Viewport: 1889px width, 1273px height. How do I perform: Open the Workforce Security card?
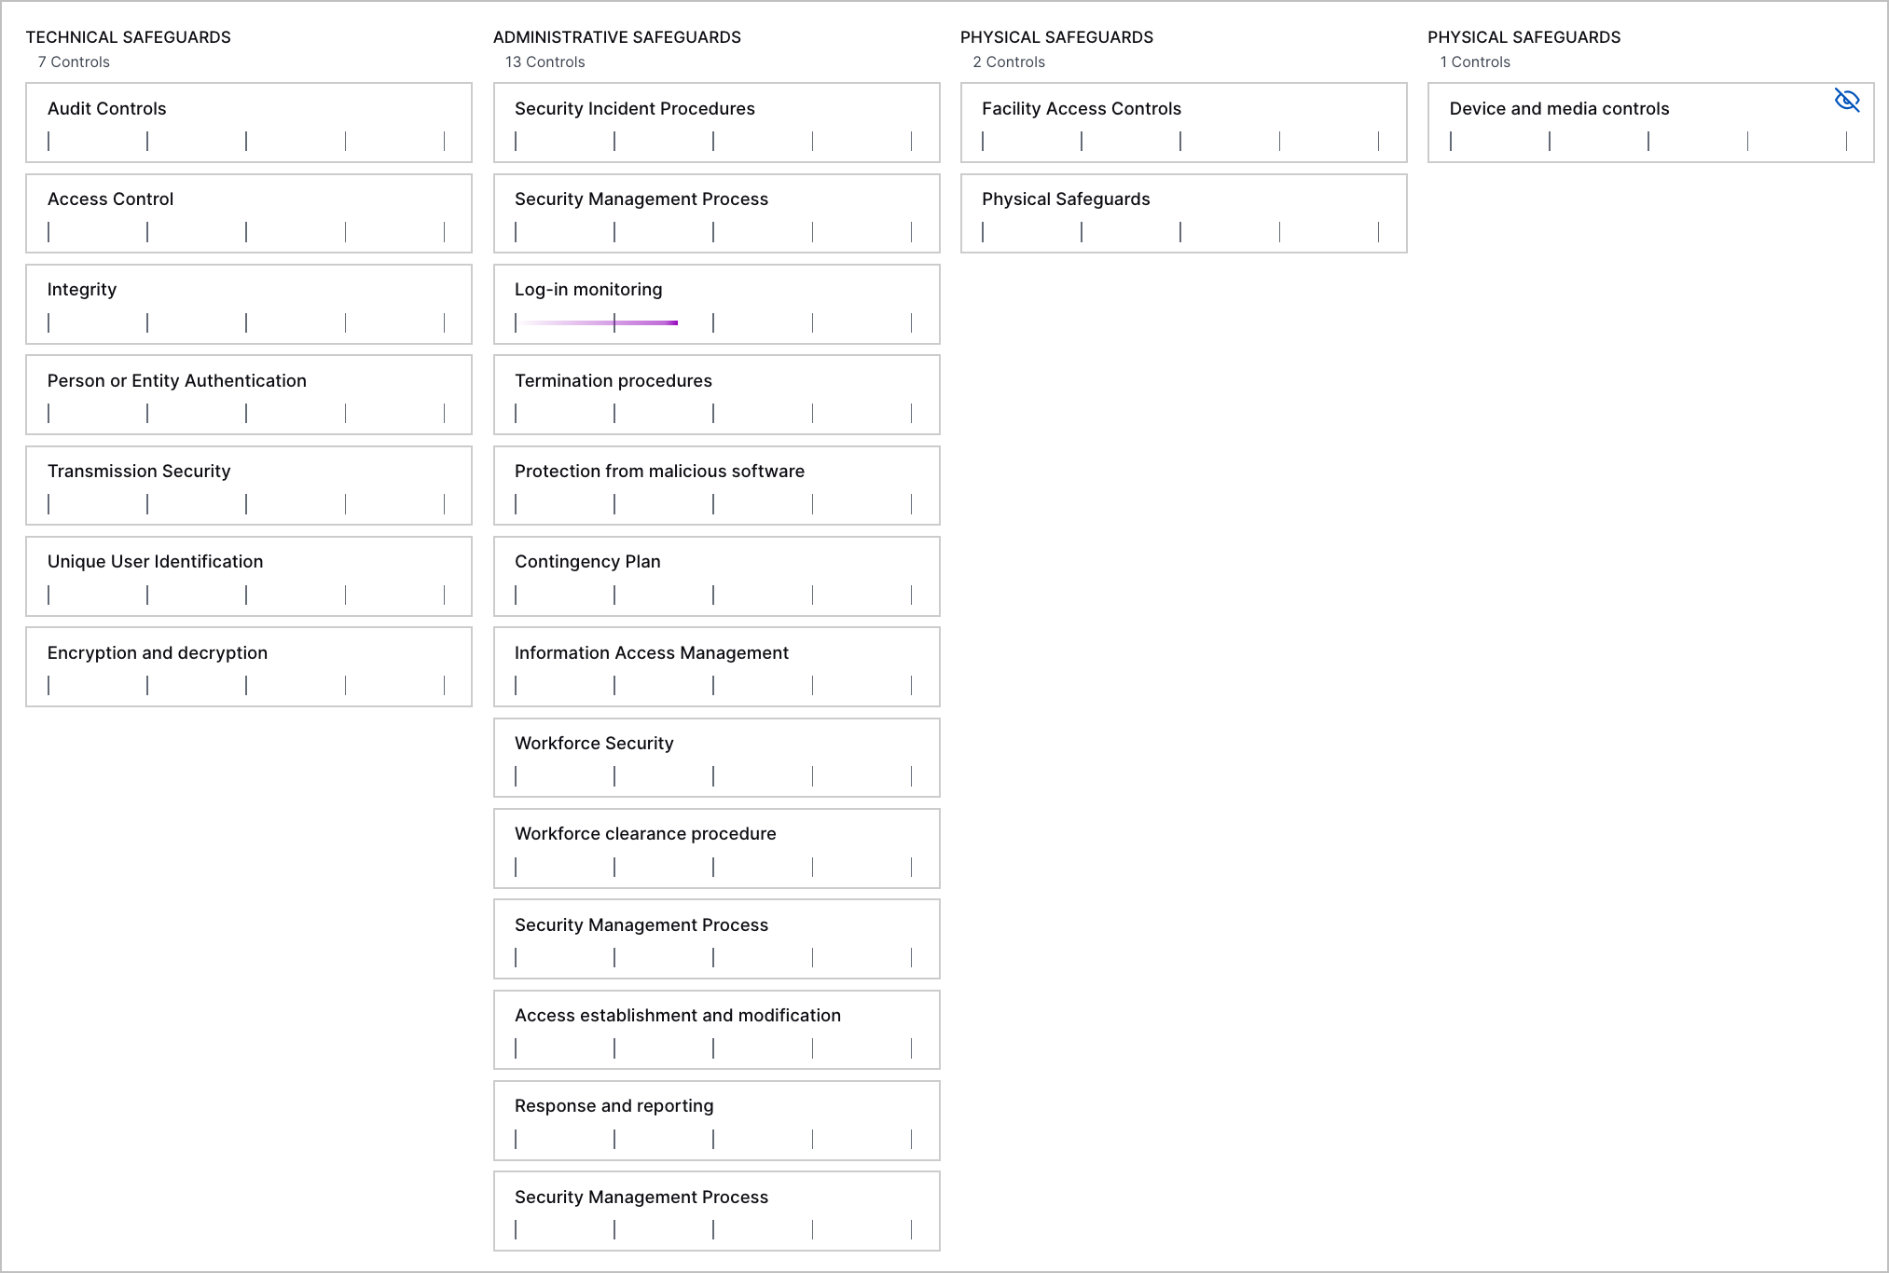pos(716,757)
